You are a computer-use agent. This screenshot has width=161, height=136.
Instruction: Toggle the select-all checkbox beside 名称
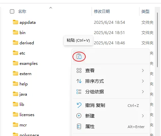click(12, 11)
